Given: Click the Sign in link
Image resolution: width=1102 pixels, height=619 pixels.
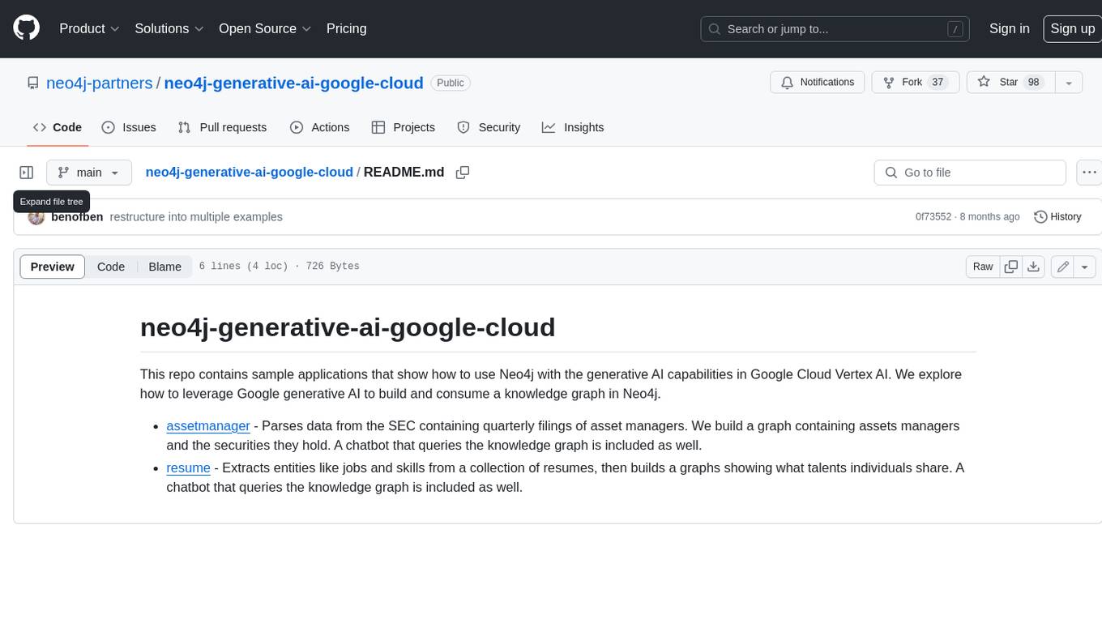Looking at the screenshot, I should pyautogui.click(x=1009, y=28).
